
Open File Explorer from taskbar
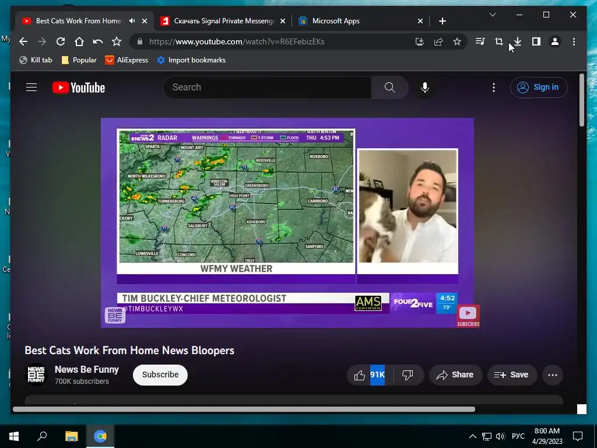(x=71, y=436)
